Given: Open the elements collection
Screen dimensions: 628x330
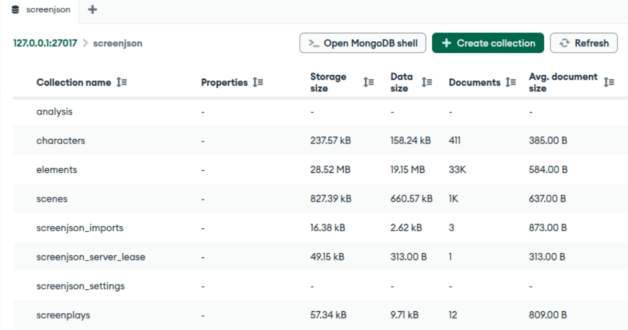Looking at the screenshot, I should click(x=57, y=170).
